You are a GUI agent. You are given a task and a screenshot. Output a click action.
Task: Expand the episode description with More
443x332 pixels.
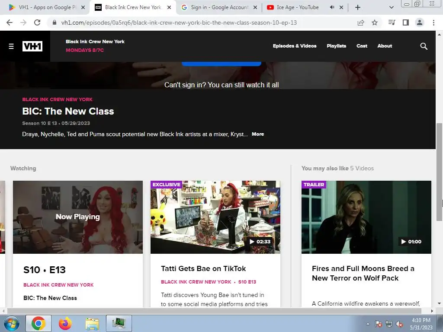258,134
